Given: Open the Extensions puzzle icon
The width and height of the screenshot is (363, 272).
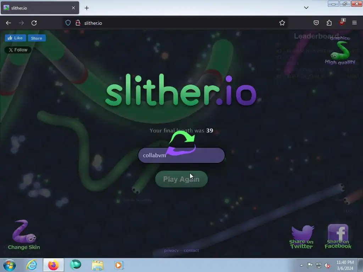Looking at the screenshot, I should coord(329,23).
